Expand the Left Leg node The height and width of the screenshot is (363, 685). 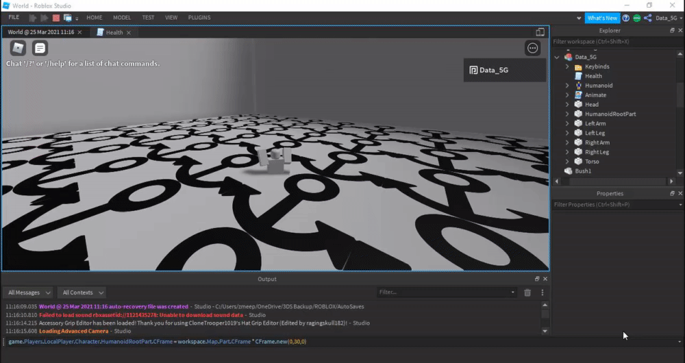click(567, 134)
